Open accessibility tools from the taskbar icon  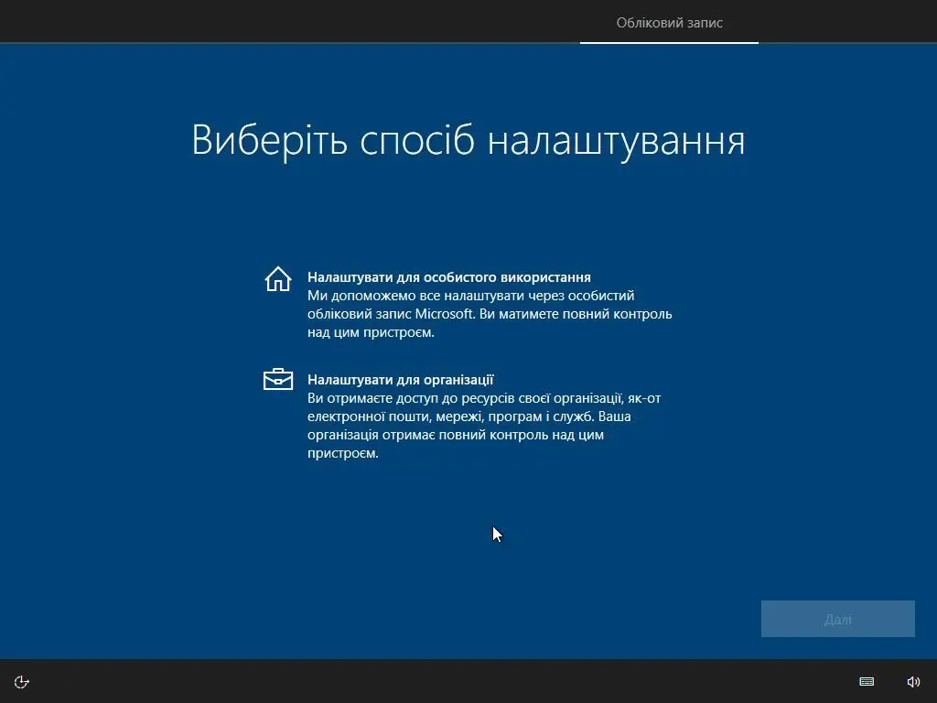20,681
